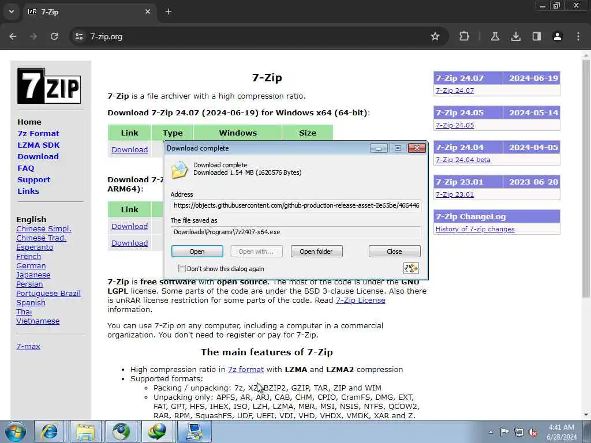
Task: Click first Download link under 64-bit table
Action: [x=129, y=149]
